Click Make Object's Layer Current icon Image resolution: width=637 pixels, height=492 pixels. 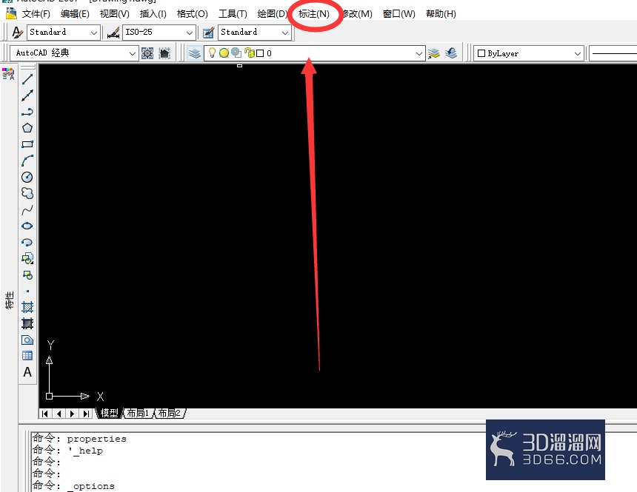click(434, 53)
